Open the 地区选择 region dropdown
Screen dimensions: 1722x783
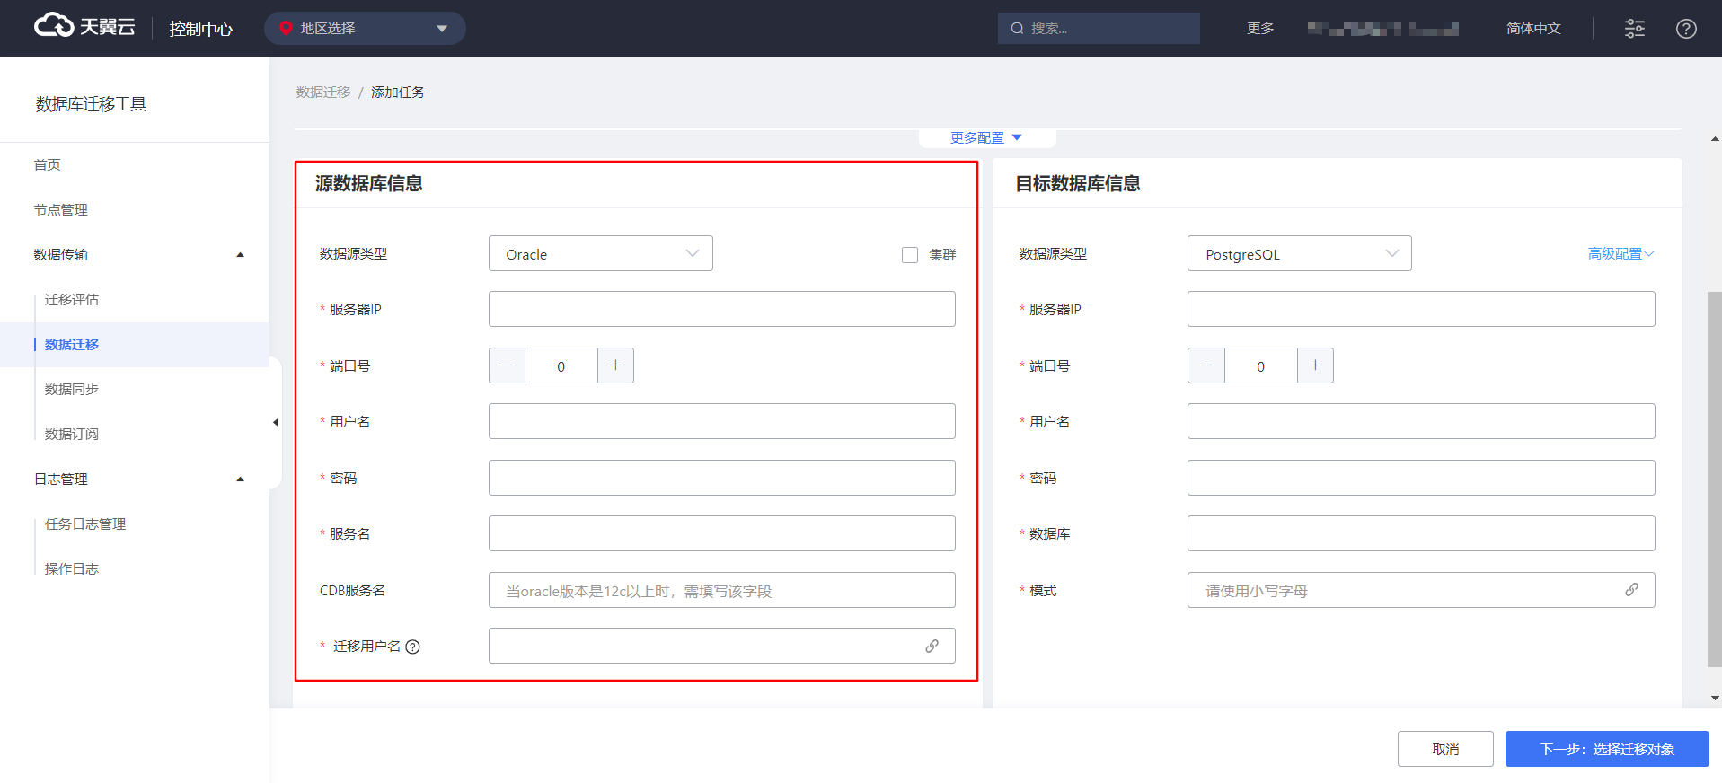click(x=365, y=28)
